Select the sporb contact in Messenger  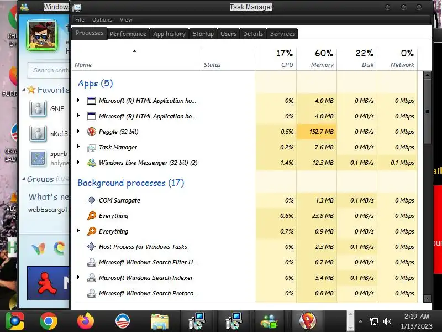point(49,158)
